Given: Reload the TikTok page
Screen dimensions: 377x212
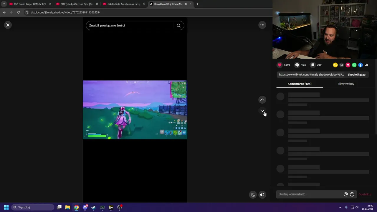Looking at the screenshot, I should coord(18,12).
